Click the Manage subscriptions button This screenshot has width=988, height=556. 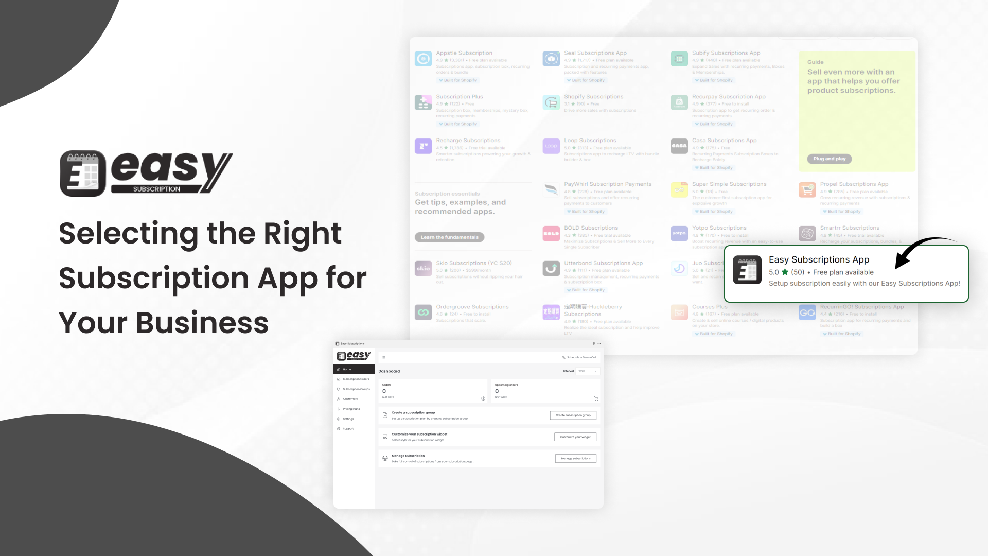[x=575, y=458]
